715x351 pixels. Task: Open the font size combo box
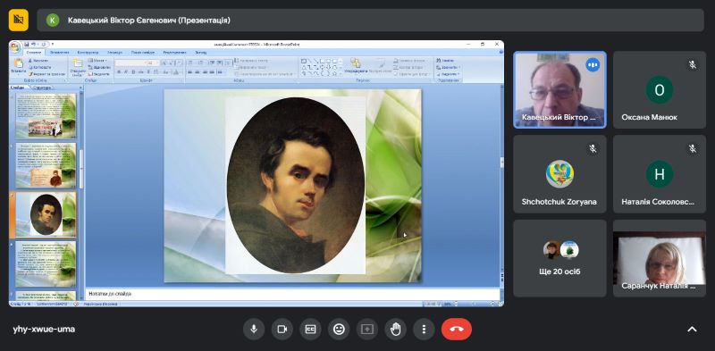(153, 63)
